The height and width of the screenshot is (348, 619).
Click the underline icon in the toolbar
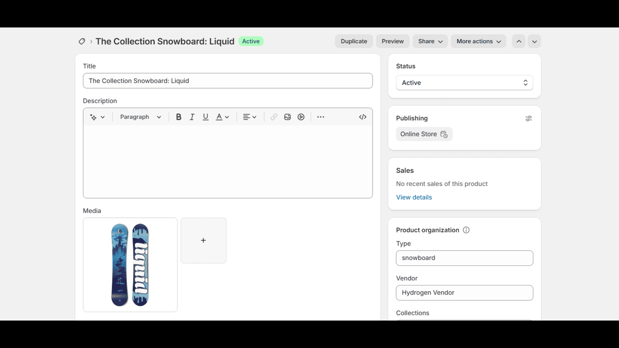(205, 116)
